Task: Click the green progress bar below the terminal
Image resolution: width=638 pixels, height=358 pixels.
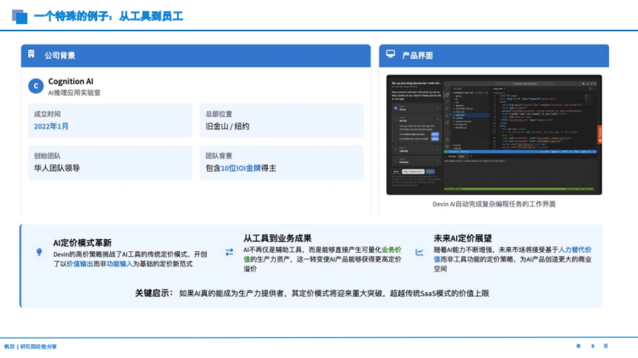Action: 519,189
